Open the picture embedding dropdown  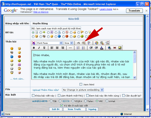pyautogui.click(x=83, y=90)
